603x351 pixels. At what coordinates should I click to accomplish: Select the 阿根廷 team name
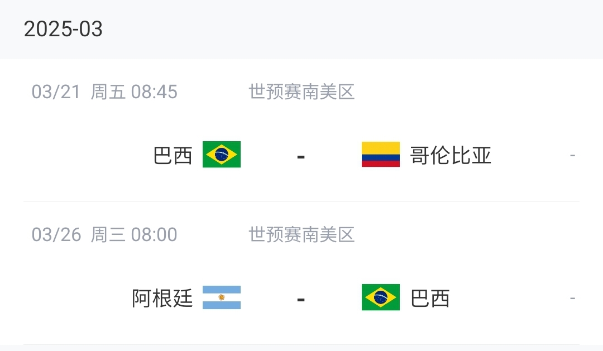[x=162, y=298]
